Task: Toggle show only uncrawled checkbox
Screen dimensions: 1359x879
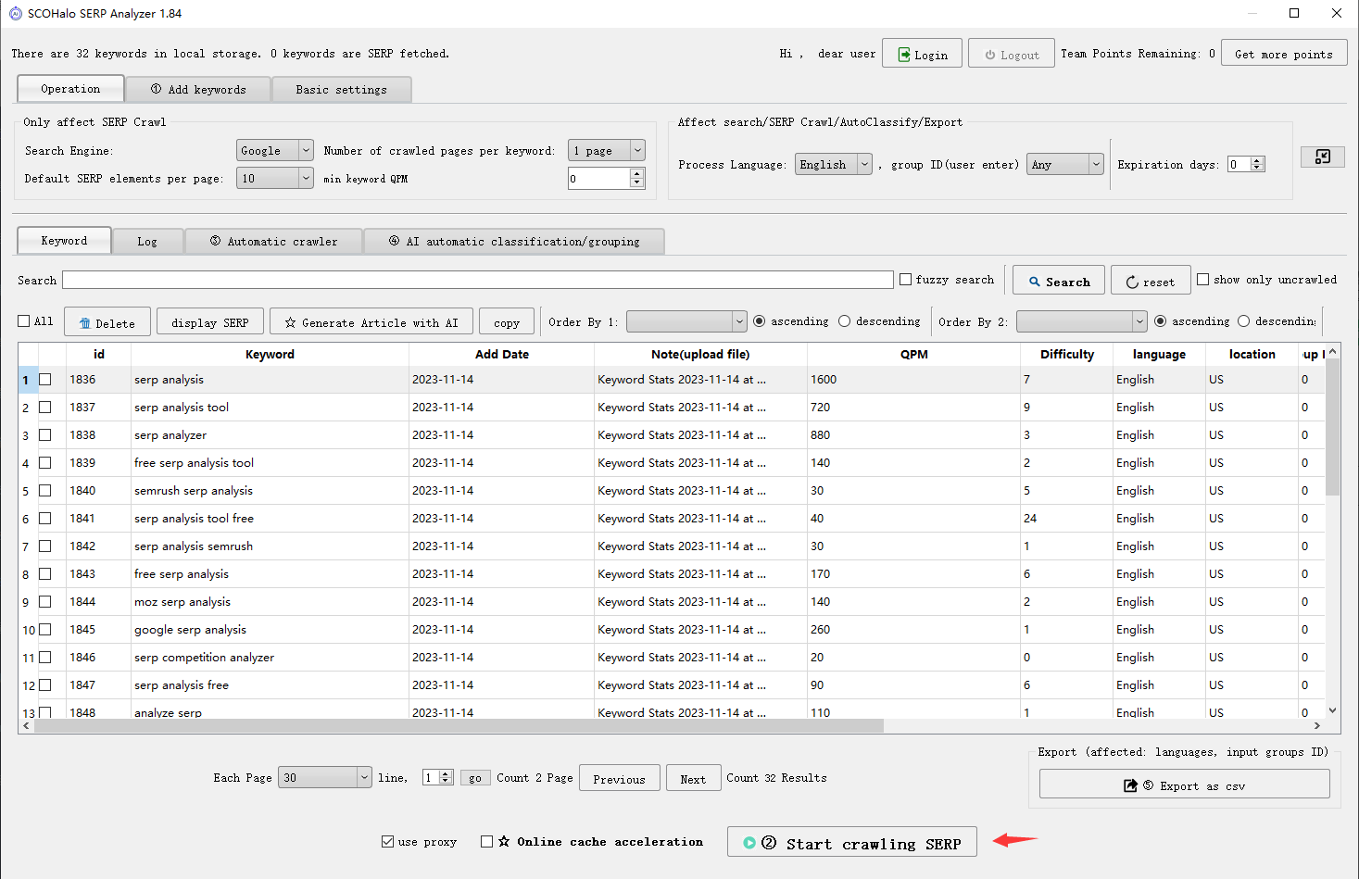Action: point(1203,279)
